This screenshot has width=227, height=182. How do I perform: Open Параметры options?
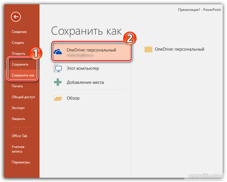(21, 162)
